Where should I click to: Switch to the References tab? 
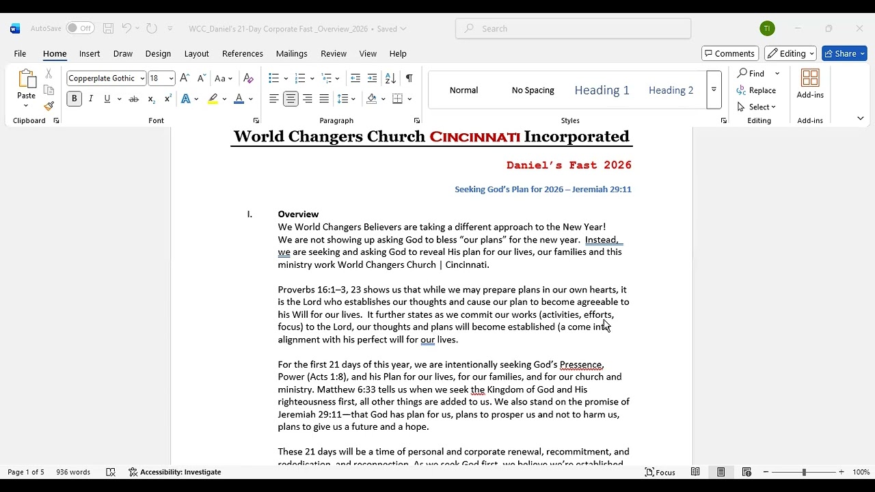[243, 53]
